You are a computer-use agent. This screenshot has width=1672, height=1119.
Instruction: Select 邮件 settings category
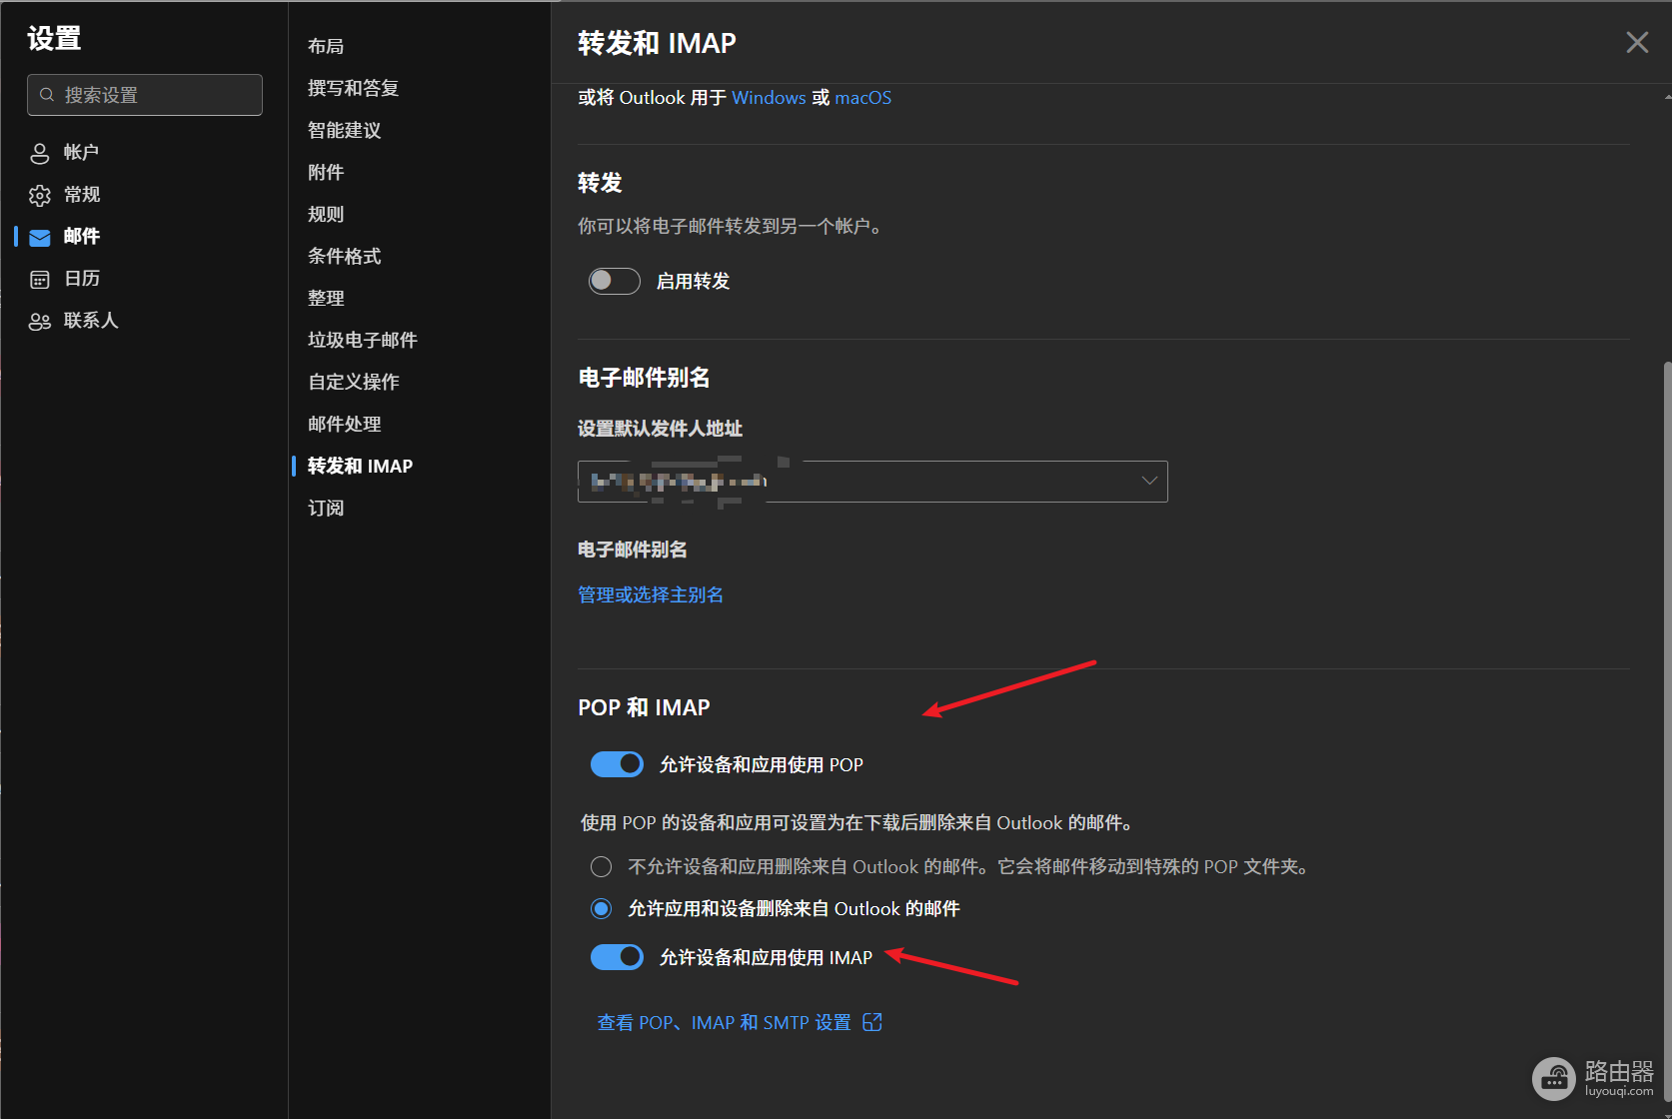click(x=82, y=236)
